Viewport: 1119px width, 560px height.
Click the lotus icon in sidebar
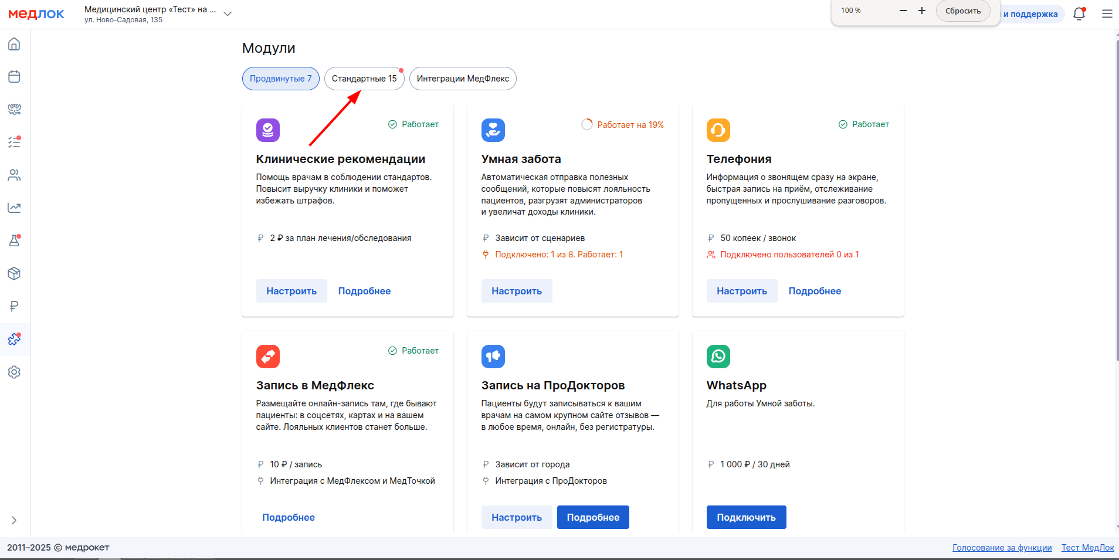click(x=14, y=110)
